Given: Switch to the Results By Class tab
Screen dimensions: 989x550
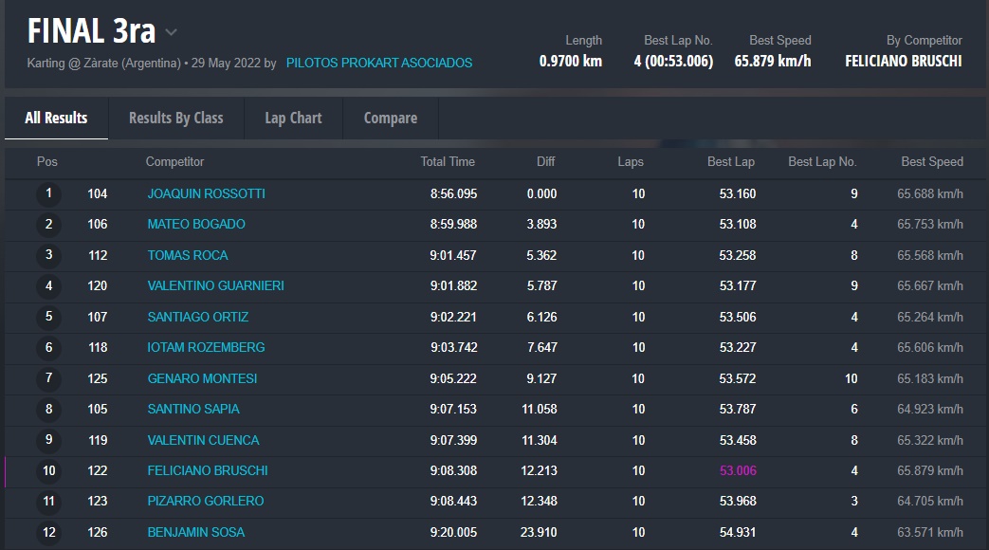Looking at the screenshot, I should [x=175, y=118].
